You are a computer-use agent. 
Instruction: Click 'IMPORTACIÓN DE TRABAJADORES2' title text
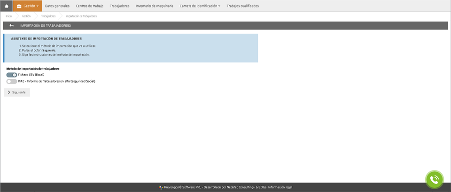click(x=46, y=25)
